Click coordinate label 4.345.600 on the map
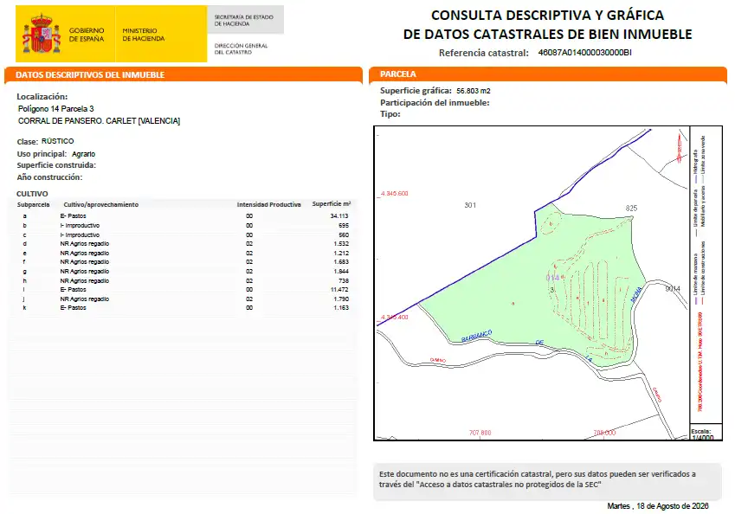 click(x=394, y=194)
